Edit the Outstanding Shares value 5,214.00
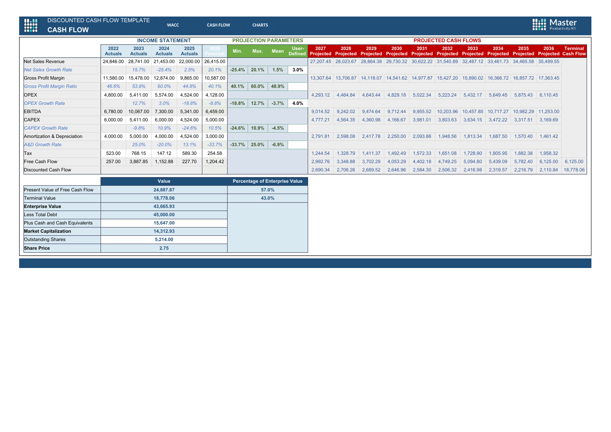This screenshot has height=432, width=611. tap(164, 240)
